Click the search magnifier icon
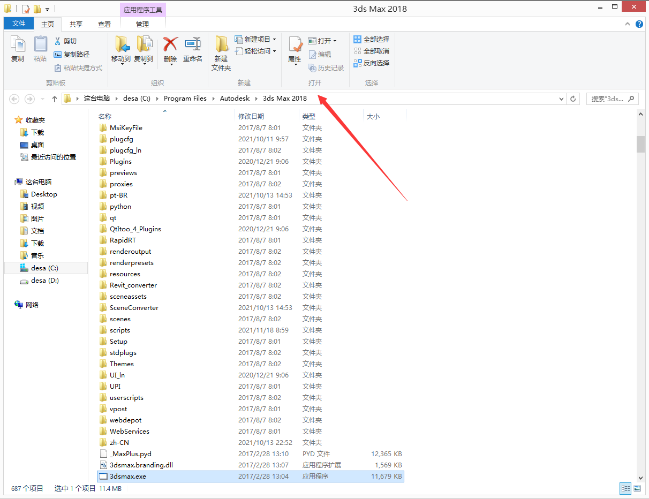The width and height of the screenshot is (649, 499). coord(631,99)
